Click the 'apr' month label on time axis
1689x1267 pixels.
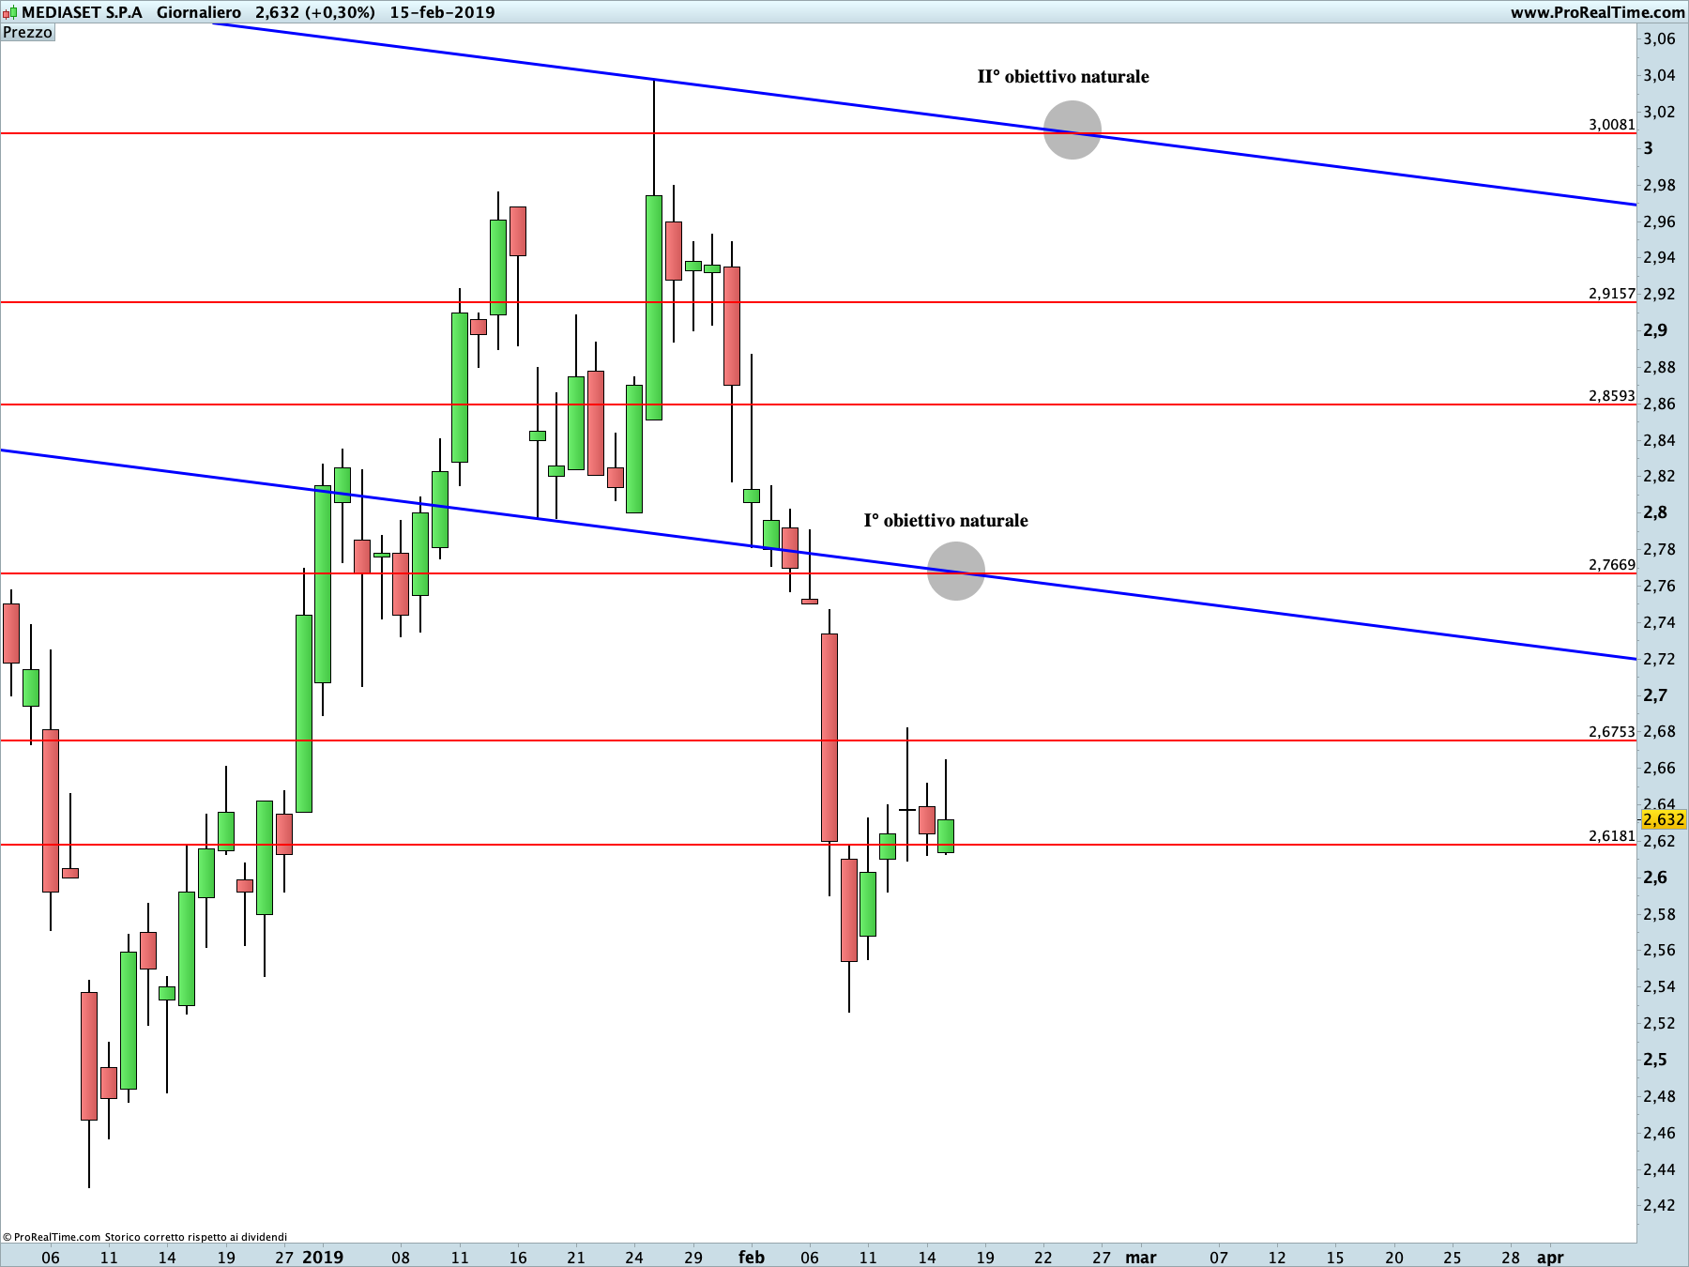(1550, 1257)
